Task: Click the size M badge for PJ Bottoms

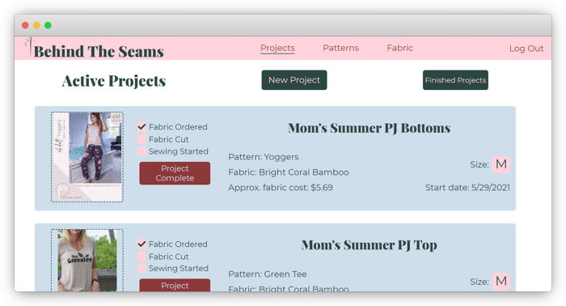Action: click(501, 164)
